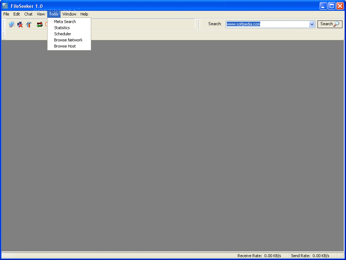Minimize the FileSeeker window

pyautogui.click(x=323, y=6)
